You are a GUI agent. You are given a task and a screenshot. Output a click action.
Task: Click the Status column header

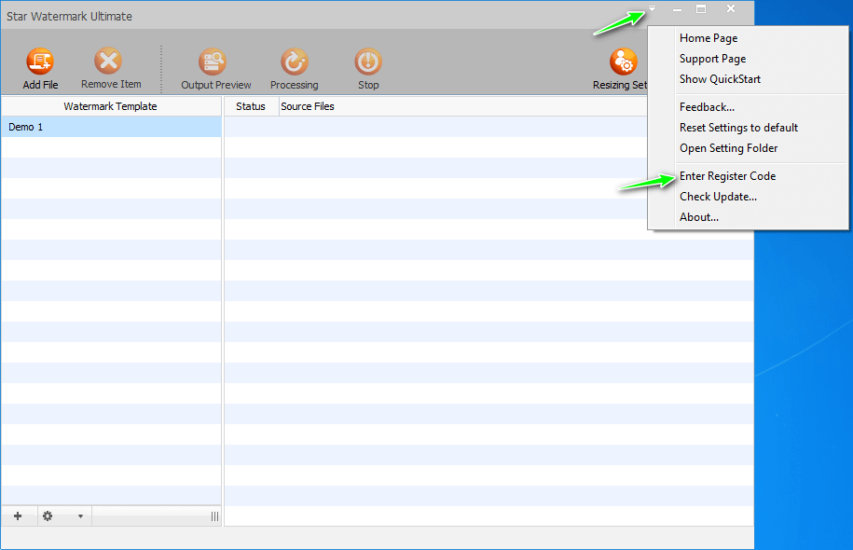[251, 106]
